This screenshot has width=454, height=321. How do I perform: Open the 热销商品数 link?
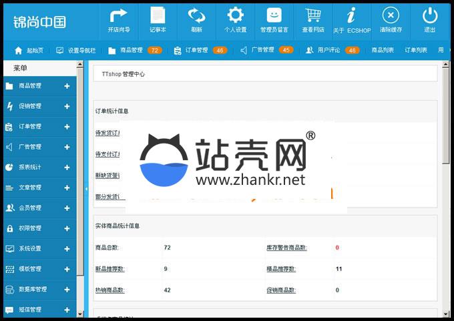(x=110, y=290)
